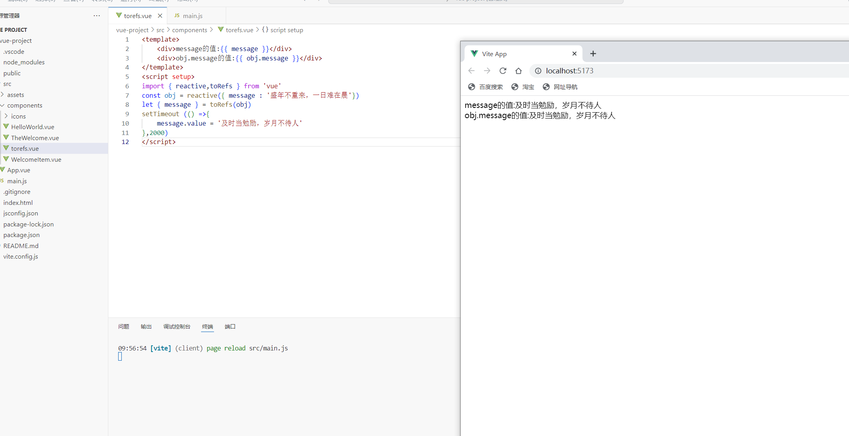Viewport: 849px width, 436px height.
Task: Open .gitignore file
Action: click(17, 192)
